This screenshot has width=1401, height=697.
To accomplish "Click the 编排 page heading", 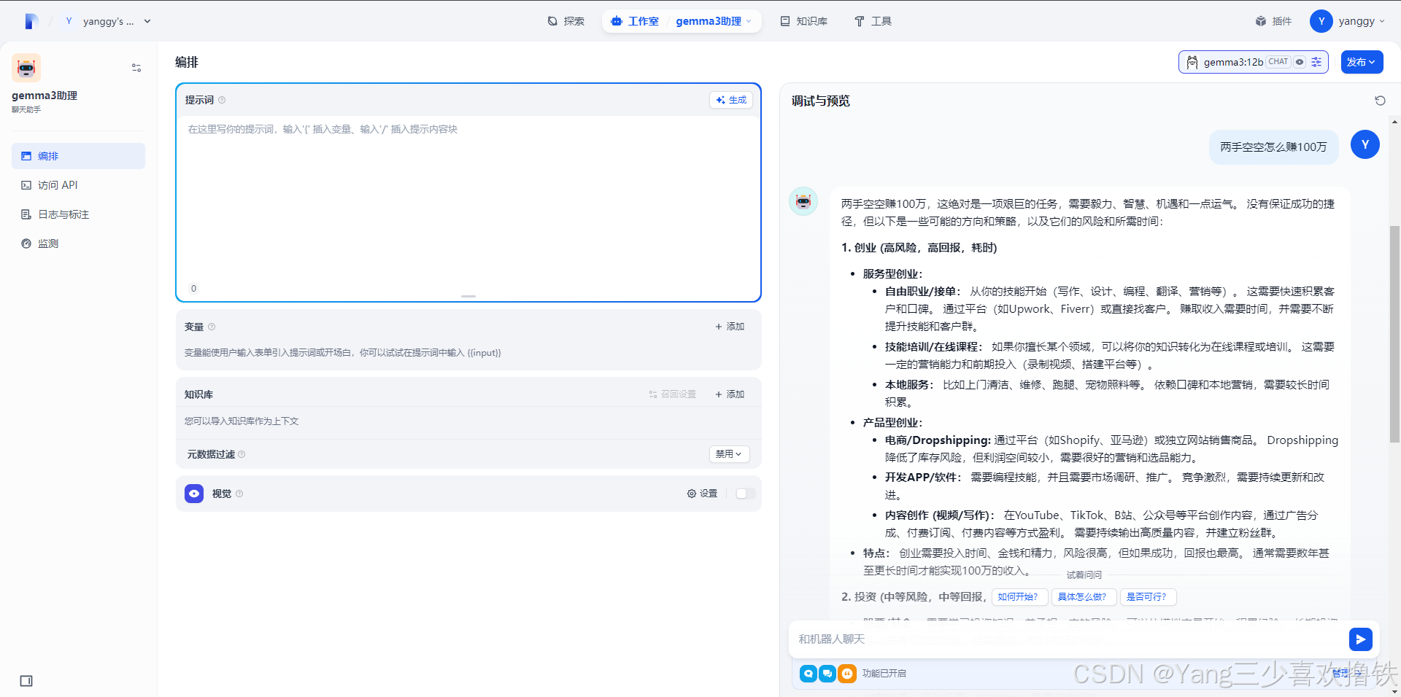I will pos(187,62).
